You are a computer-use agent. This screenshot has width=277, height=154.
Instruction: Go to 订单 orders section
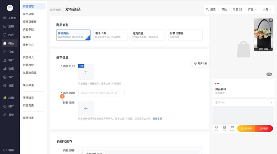click(x=10, y=52)
